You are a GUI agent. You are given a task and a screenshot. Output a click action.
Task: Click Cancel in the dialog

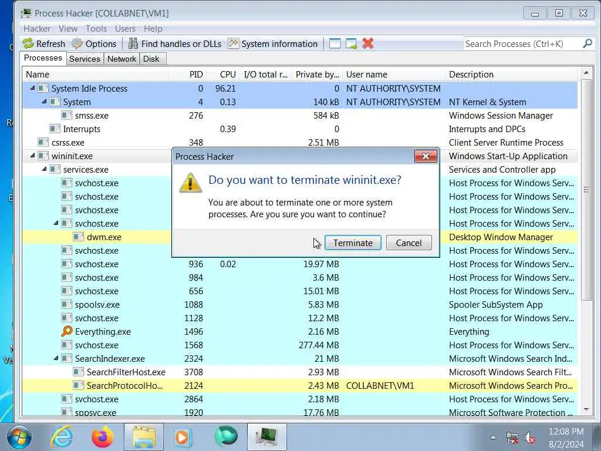click(x=408, y=243)
